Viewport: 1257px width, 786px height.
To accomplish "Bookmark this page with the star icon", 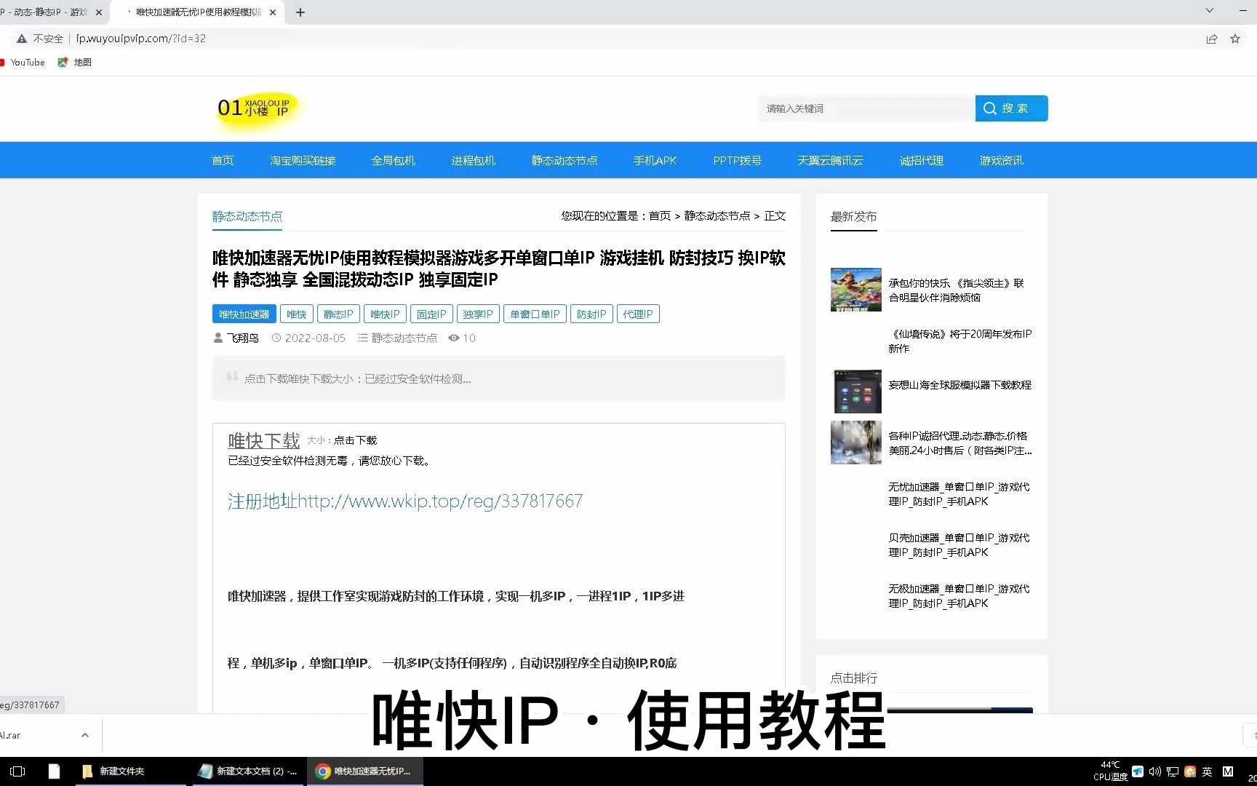I will coord(1235,39).
